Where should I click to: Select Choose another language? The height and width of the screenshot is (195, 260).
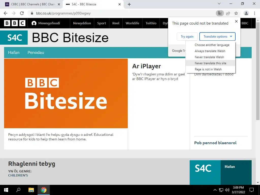pyautogui.click(x=210, y=45)
